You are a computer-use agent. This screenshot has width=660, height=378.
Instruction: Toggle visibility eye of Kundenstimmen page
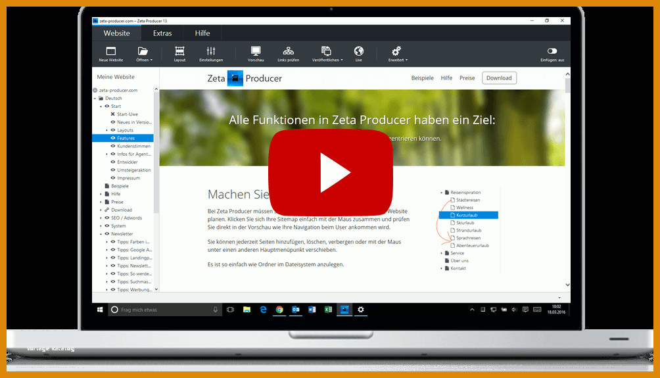pos(113,146)
